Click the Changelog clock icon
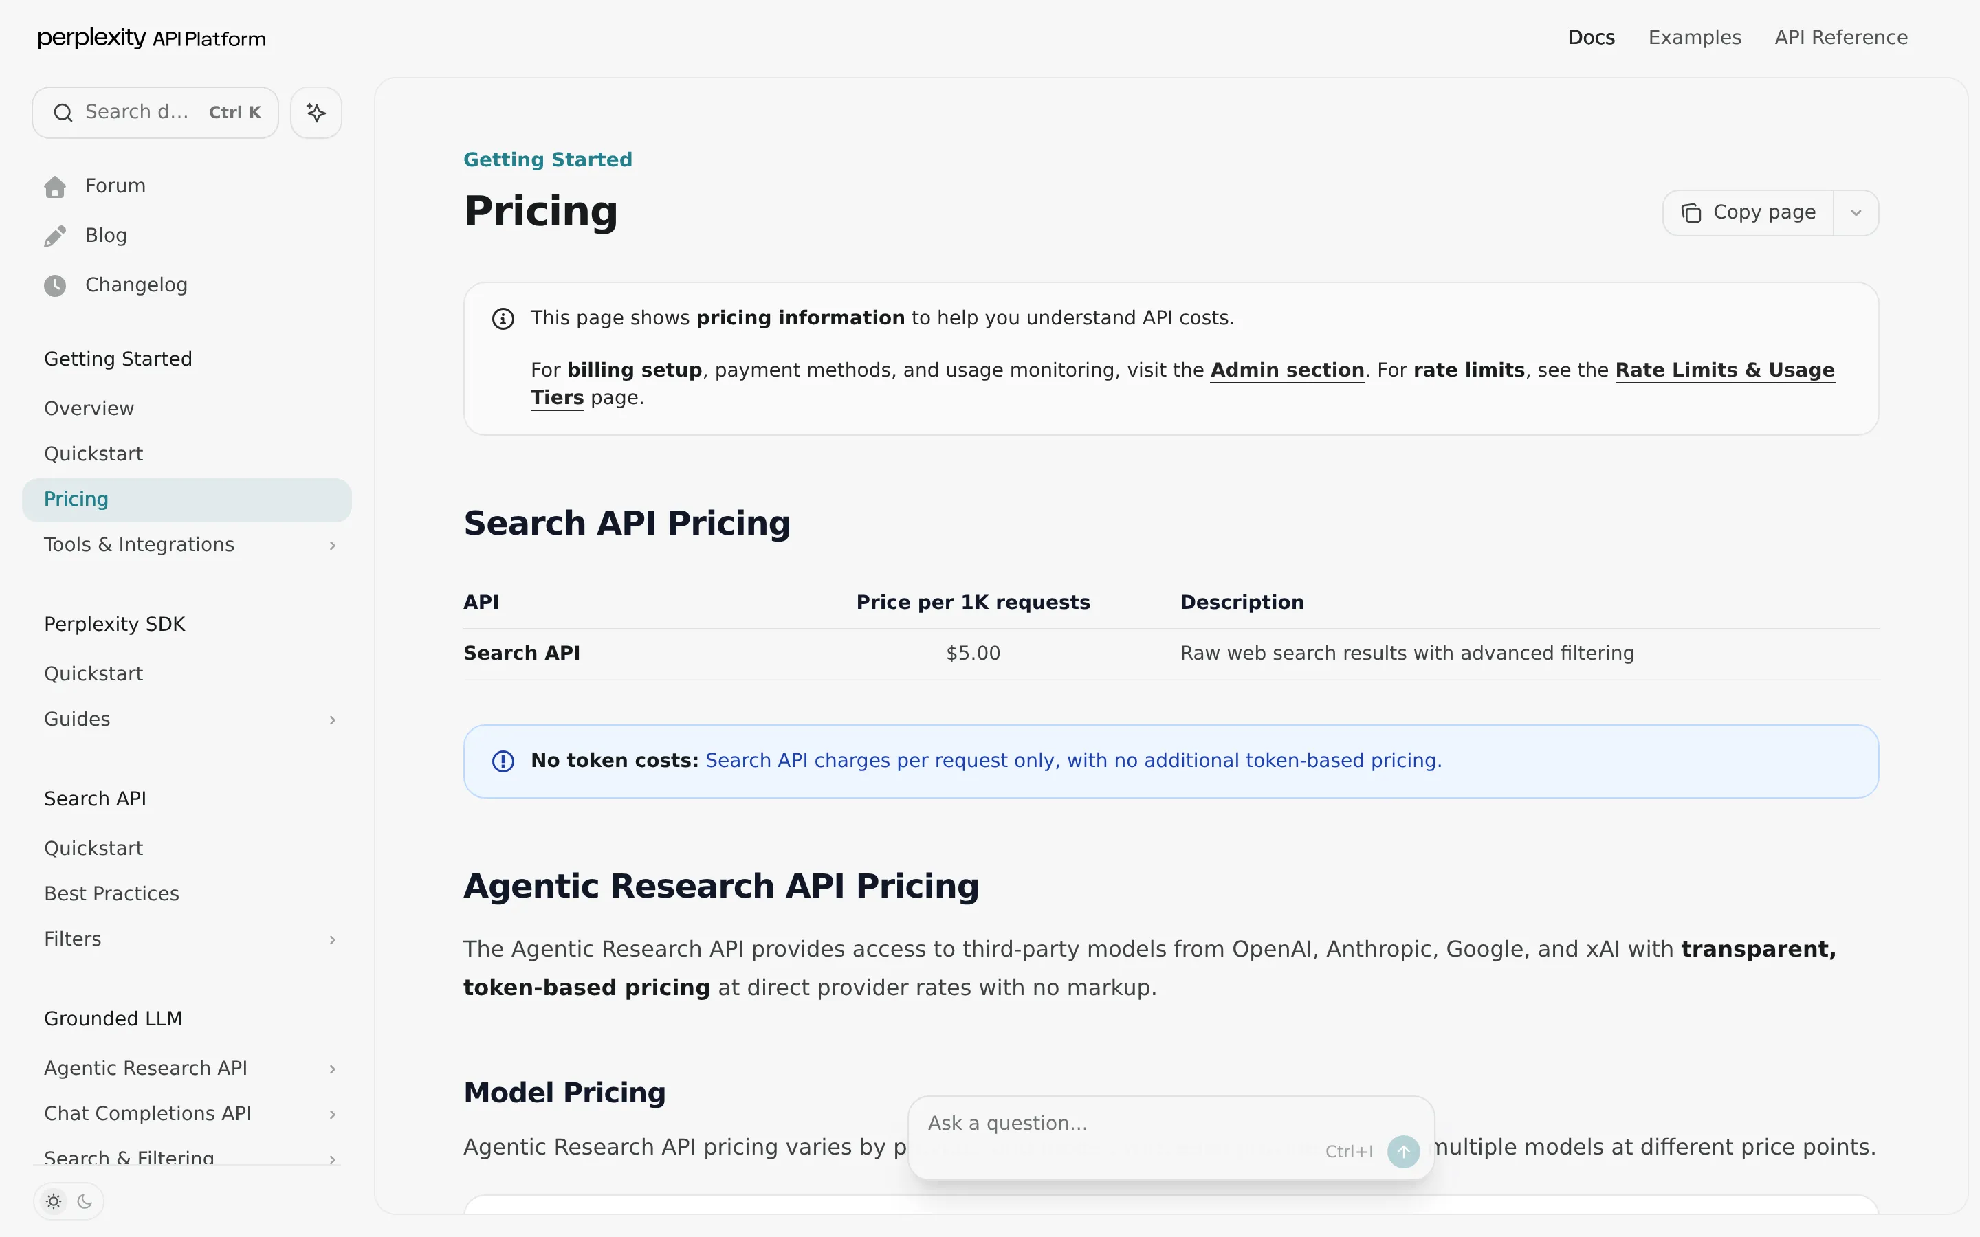Viewport: 1980px width, 1237px height. (x=55, y=285)
